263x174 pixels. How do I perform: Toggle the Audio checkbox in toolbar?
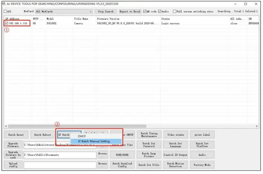pos(160,11)
